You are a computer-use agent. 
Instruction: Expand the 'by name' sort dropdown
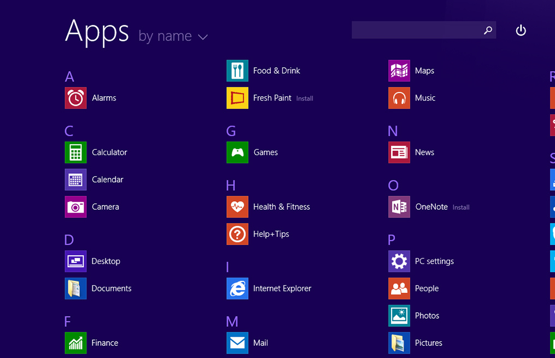click(173, 36)
